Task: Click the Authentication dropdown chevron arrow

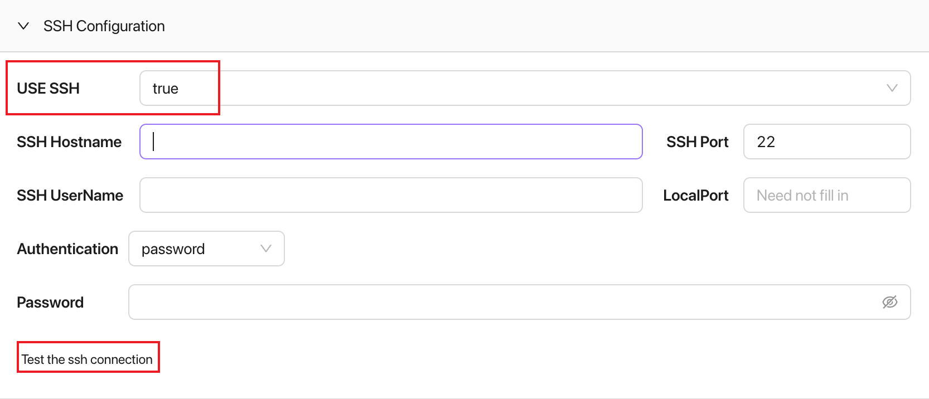Action: [x=265, y=249]
